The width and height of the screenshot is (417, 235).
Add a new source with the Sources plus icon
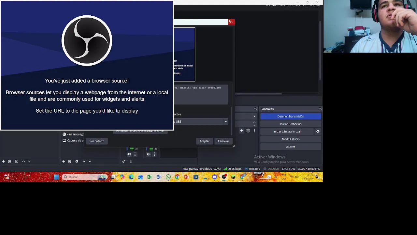(64, 161)
